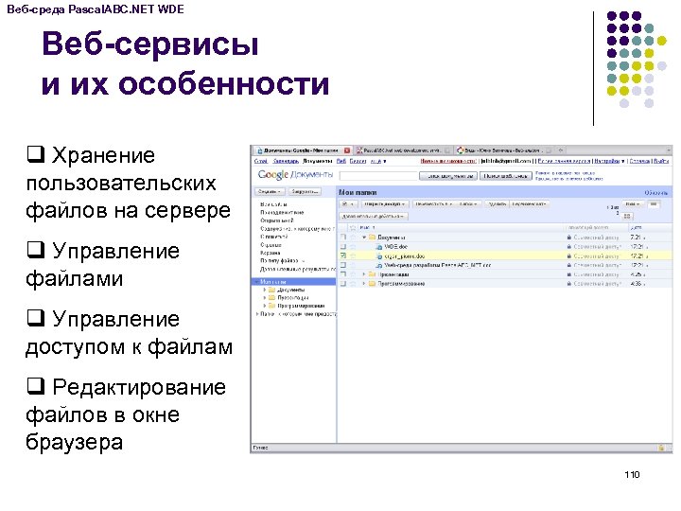Open the select-all checkbox dropdown in toolbar

(x=348, y=203)
